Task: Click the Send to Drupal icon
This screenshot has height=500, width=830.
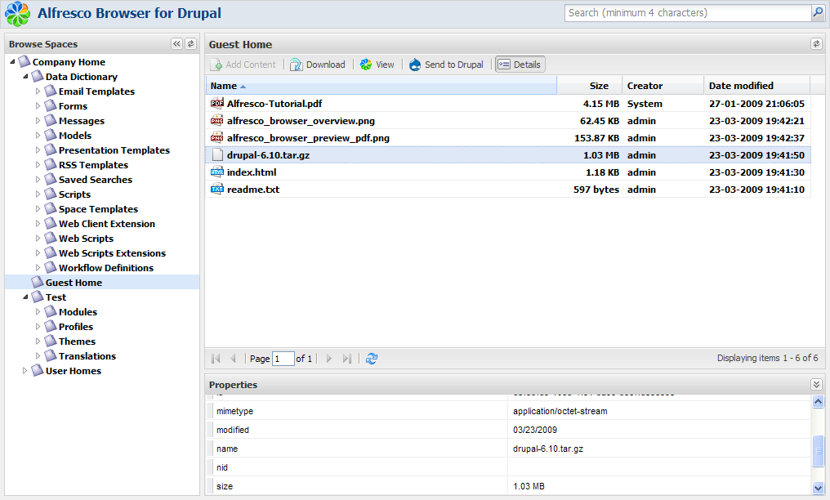Action: tap(415, 65)
